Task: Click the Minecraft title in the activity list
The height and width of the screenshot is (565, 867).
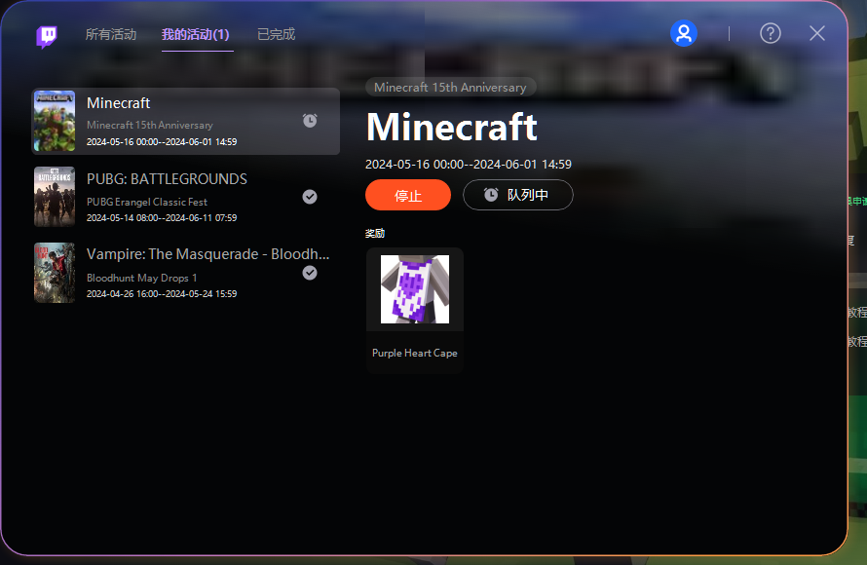Action: (118, 103)
